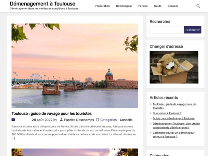Open post title Toulouse : guide de voyage
Screen dimensions: 208x156
(51, 113)
